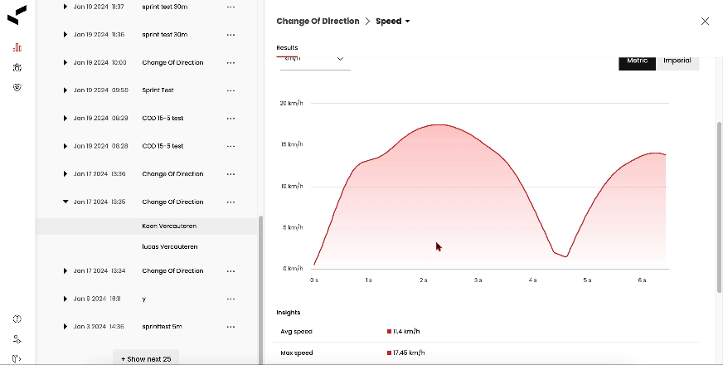The width and height of the screenshot is (723, 365).
Task: Expand the Jan 19 10:00 Change Of Direction row
Action: pyautogui.click(x=65, y=62)
